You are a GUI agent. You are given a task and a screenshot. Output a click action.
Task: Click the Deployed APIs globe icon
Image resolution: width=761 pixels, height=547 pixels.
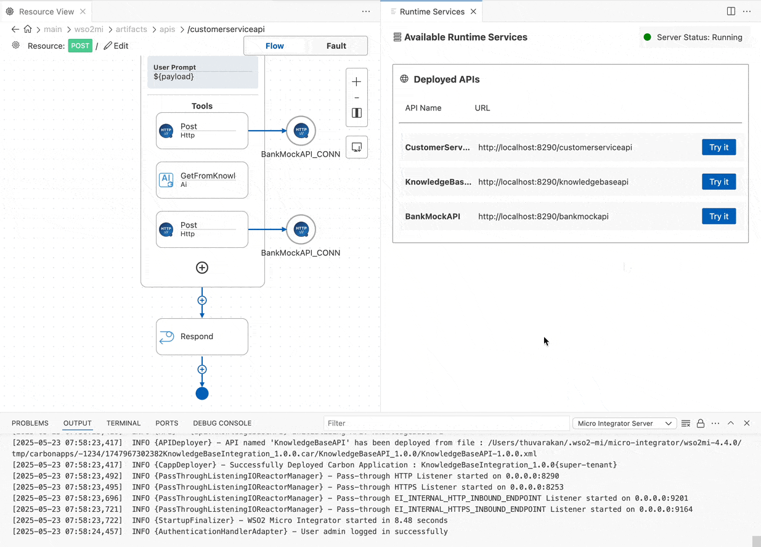pyautogui.click(x=404, y=79)
